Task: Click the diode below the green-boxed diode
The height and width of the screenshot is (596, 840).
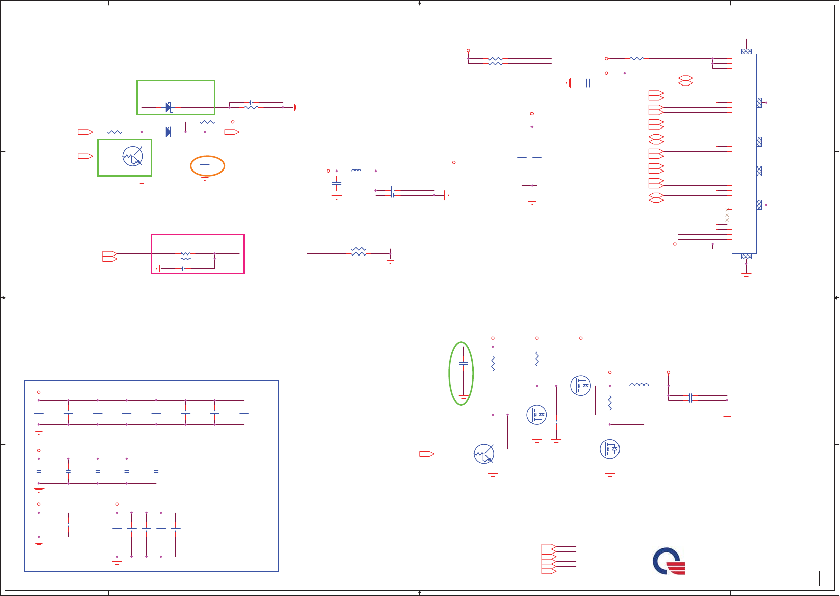Action: (169, 132)
